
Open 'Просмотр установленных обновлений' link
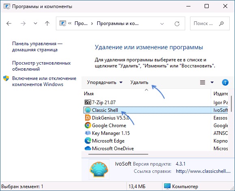(x=41, y=66)
